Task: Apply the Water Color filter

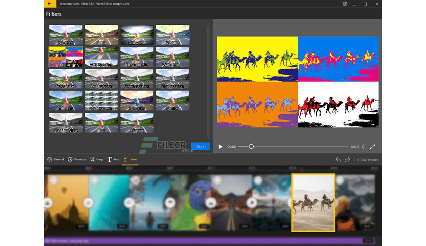Action: click(173, 57)
